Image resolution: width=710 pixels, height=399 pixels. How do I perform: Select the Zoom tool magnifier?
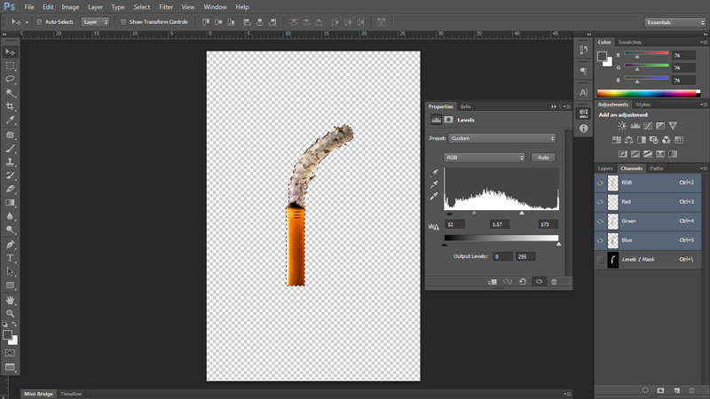point(11,313)
